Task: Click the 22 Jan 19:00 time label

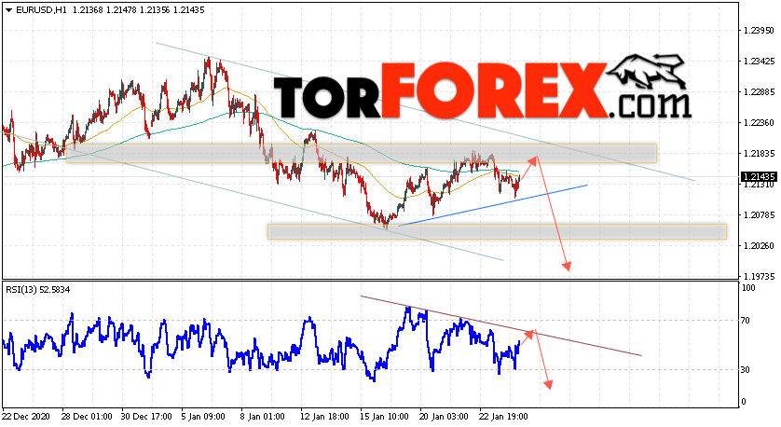Action: (503, 416)
